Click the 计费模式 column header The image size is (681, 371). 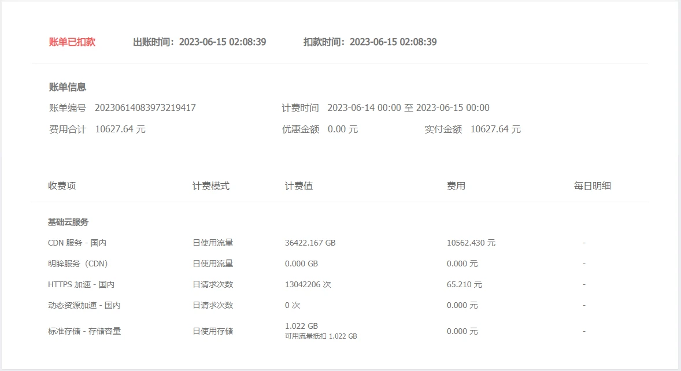pyautogui.click(x=211, y=186)
